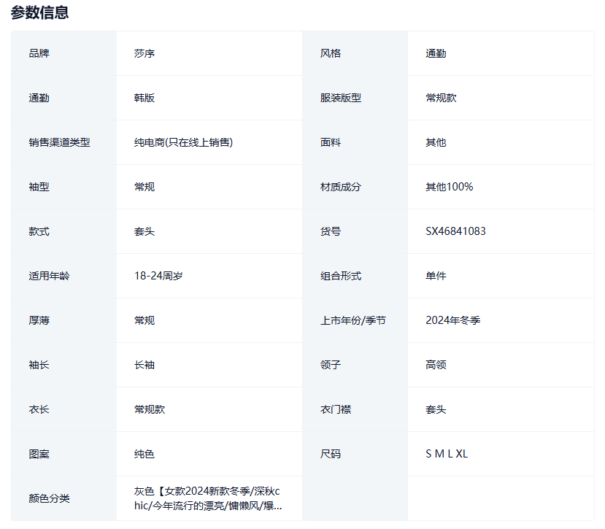Click the 参数信息 section heading

click(x=39, y=12)
